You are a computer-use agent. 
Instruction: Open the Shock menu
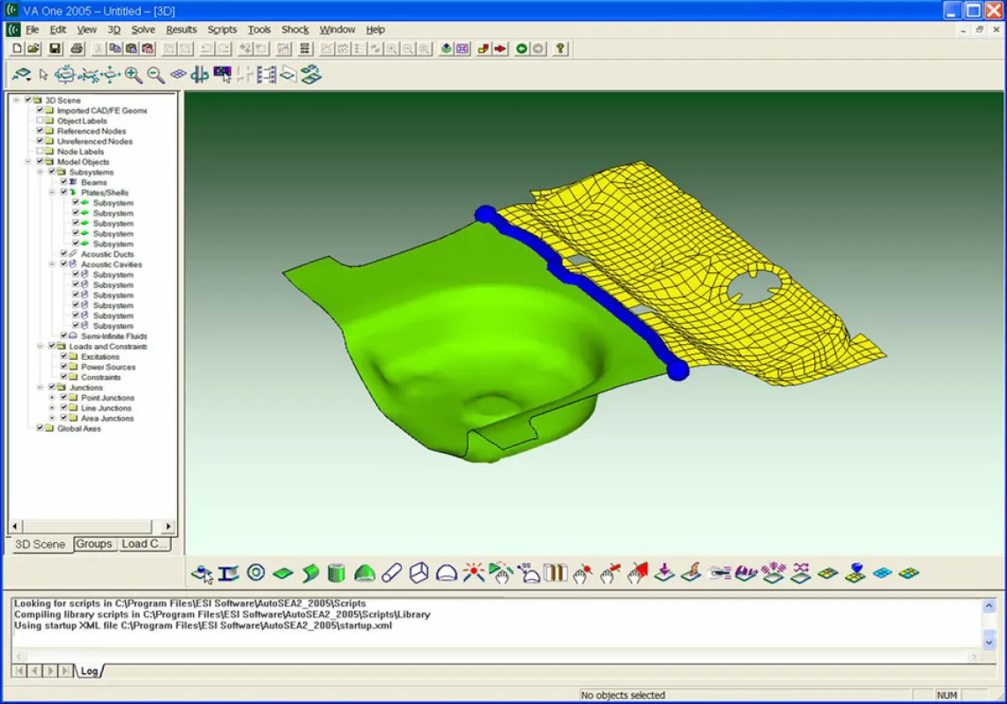pos(295,30)
